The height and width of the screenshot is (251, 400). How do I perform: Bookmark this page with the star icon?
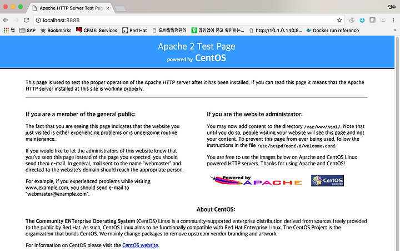339,20
